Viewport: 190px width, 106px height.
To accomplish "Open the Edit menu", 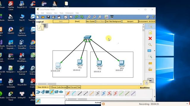I will coord(42,13).
